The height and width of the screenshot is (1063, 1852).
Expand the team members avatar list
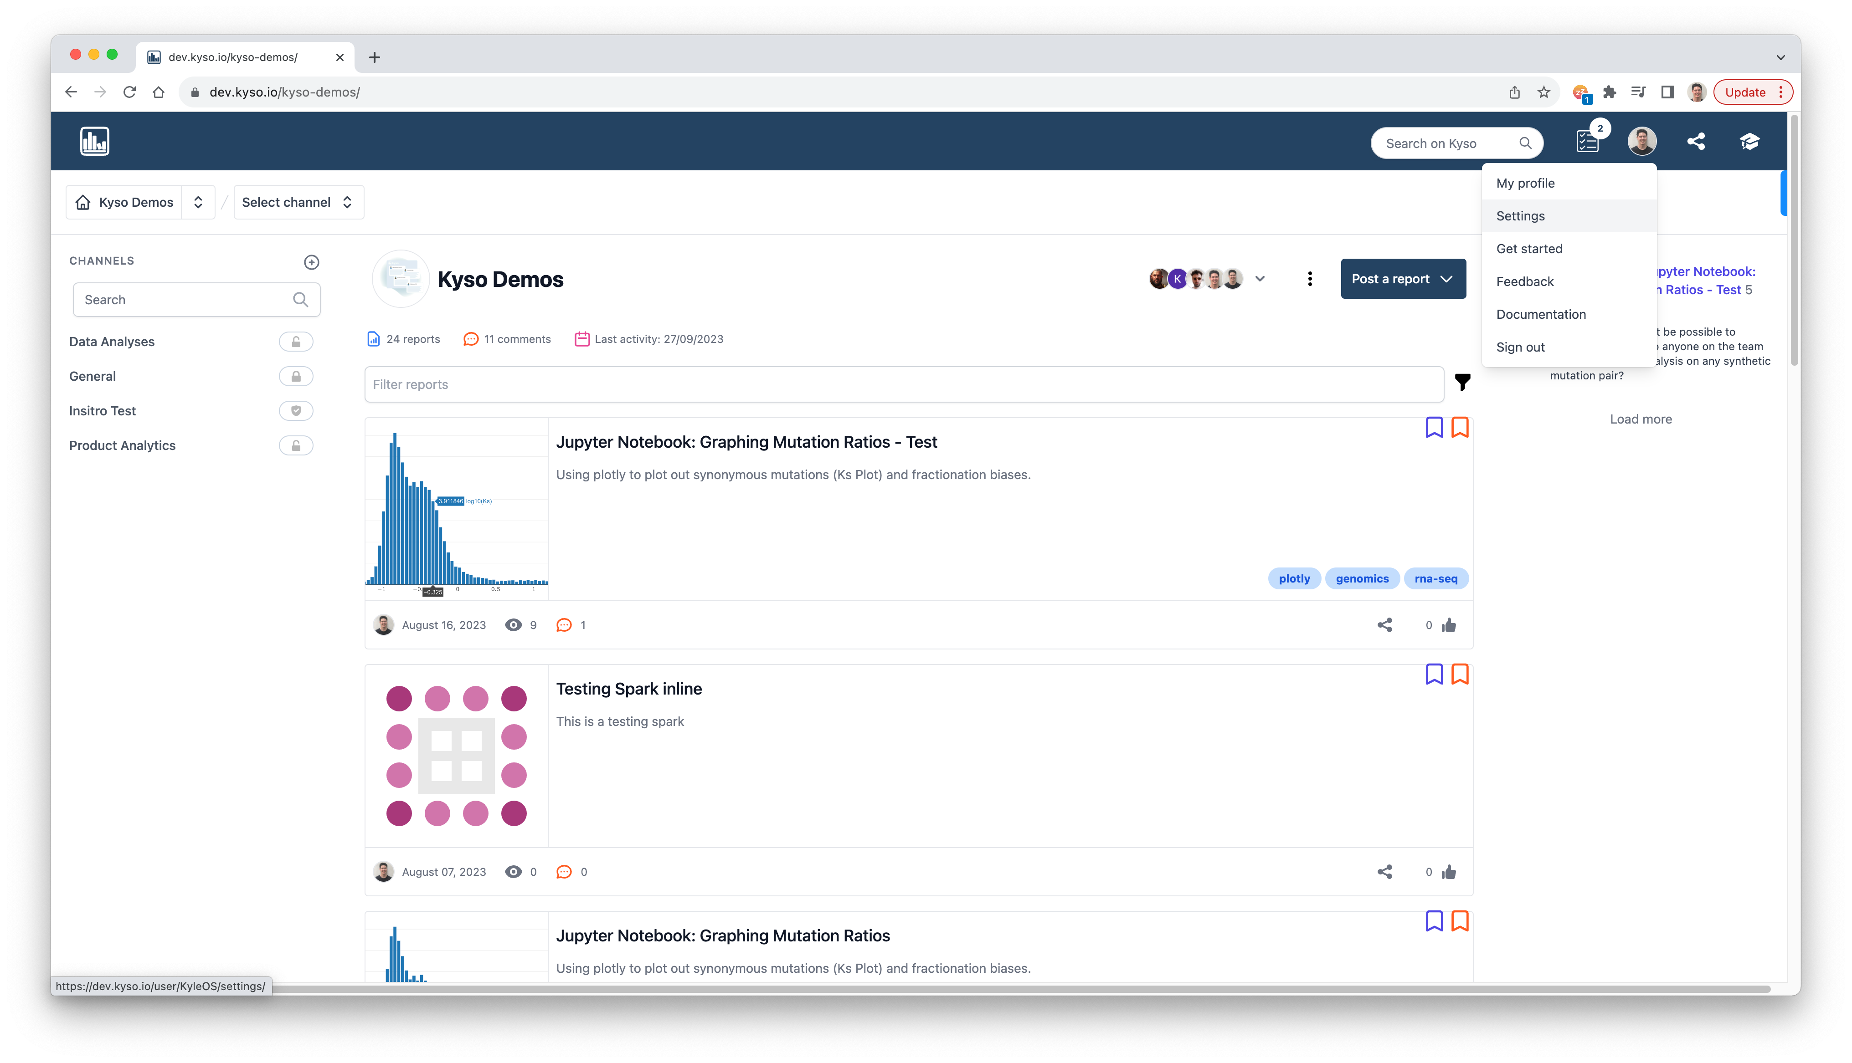click(x=1260, y=279)
